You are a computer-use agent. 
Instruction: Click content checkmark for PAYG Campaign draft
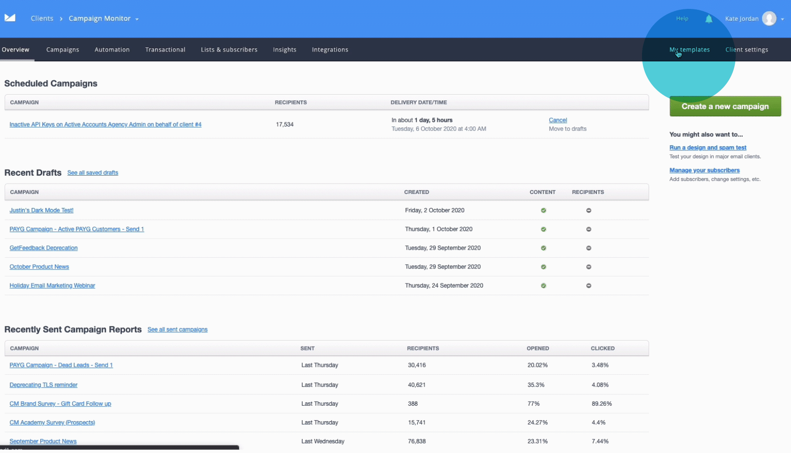[x=544, y=229]
